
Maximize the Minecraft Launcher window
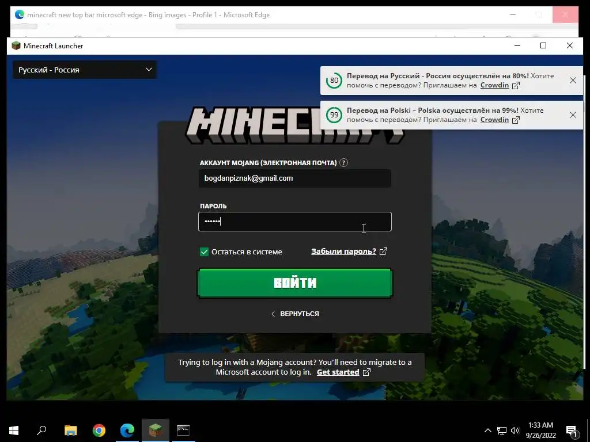543,46
